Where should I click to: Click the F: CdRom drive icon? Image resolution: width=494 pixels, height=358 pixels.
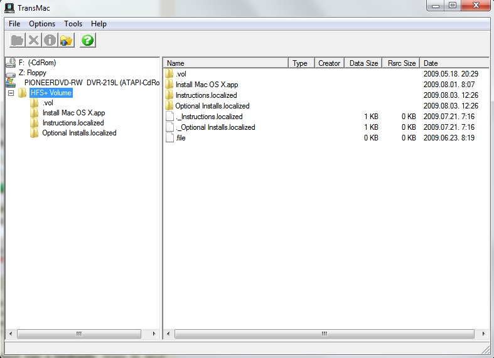(x=11, y=63)
